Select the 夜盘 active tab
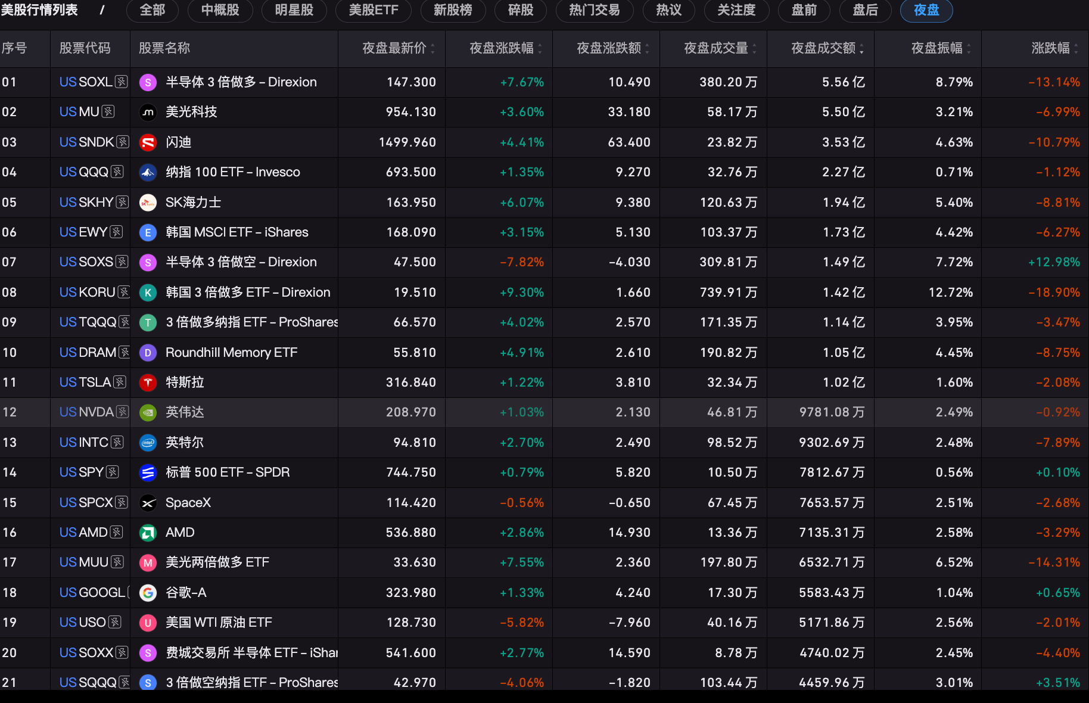This screenshot has width=1089, height=703. click(926, 10)
